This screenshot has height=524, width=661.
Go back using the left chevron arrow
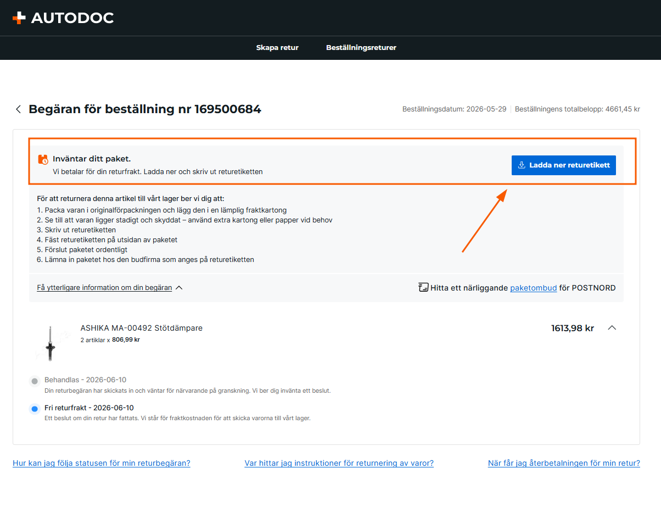18,109
